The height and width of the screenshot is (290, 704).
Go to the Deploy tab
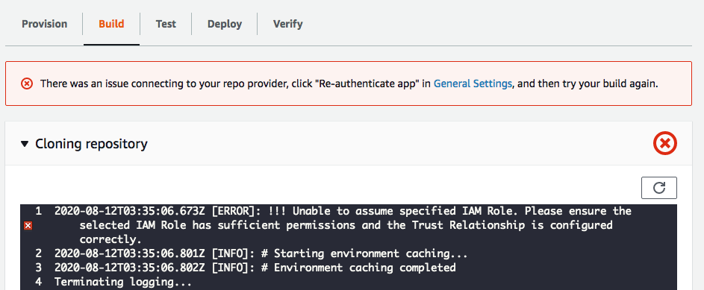tap(225, 24)
